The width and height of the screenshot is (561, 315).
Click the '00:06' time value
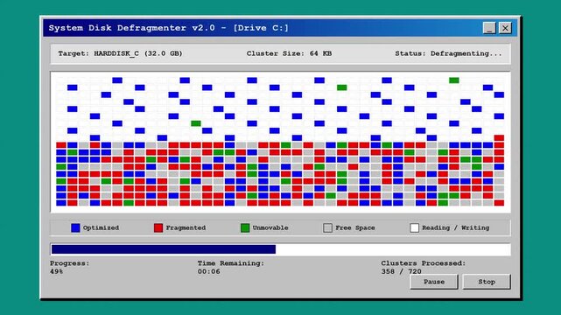pyautogui.click(x=208, y=271)
